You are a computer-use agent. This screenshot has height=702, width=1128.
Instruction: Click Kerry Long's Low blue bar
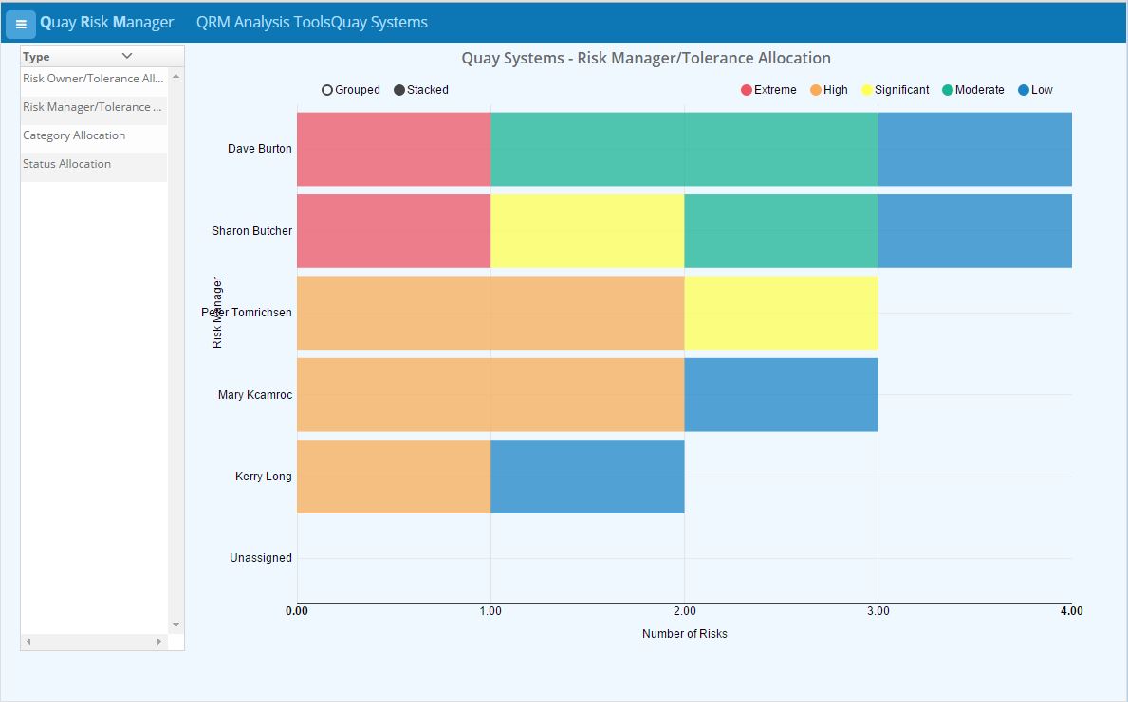click(587, 477)
